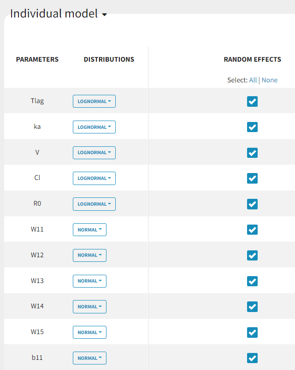
Task: Toggle the V random effect checkbox
Action: click(x=252, y=152)
